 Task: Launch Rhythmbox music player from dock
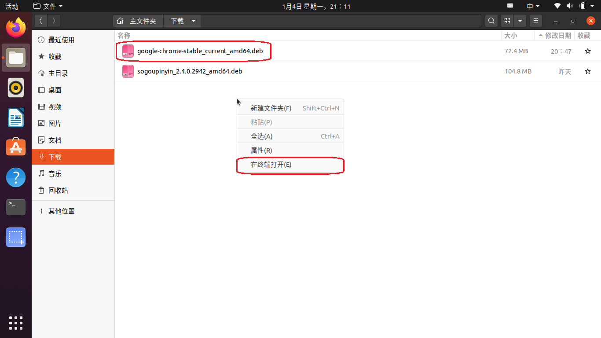[16, 88]
